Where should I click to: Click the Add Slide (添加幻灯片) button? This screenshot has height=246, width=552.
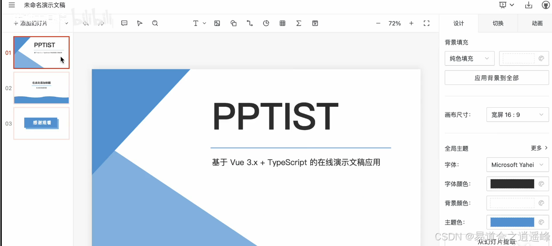click(31, 23)
